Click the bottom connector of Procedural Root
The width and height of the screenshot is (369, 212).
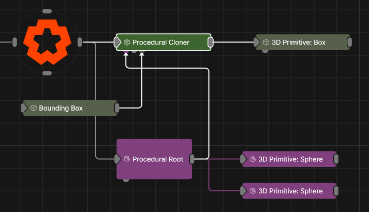click(x=126, y=180)
